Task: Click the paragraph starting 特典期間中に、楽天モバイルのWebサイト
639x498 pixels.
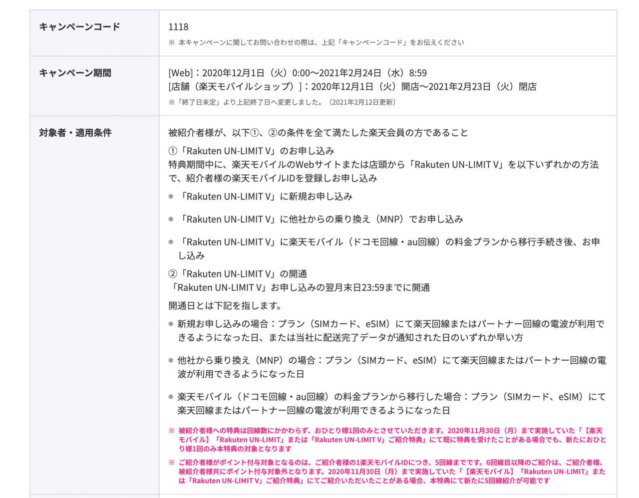Action: coord(383,171)
